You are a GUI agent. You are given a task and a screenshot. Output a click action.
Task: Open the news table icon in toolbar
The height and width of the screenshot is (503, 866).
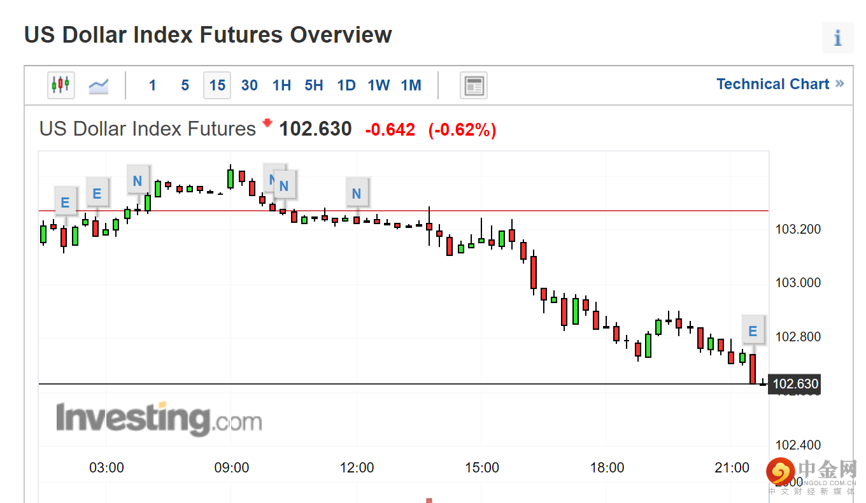tap(474, 85)
